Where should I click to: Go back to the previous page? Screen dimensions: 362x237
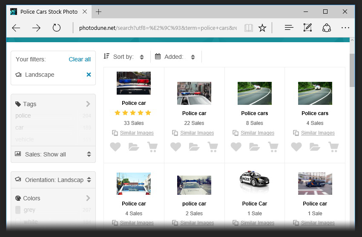click(x=16, y=28)
